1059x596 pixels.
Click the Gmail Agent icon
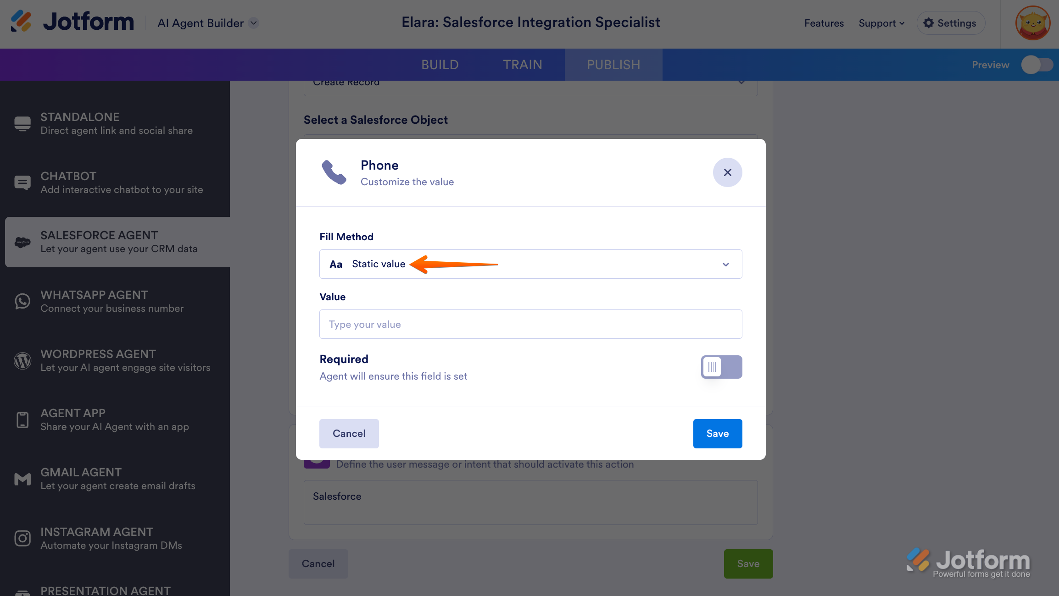22,479
